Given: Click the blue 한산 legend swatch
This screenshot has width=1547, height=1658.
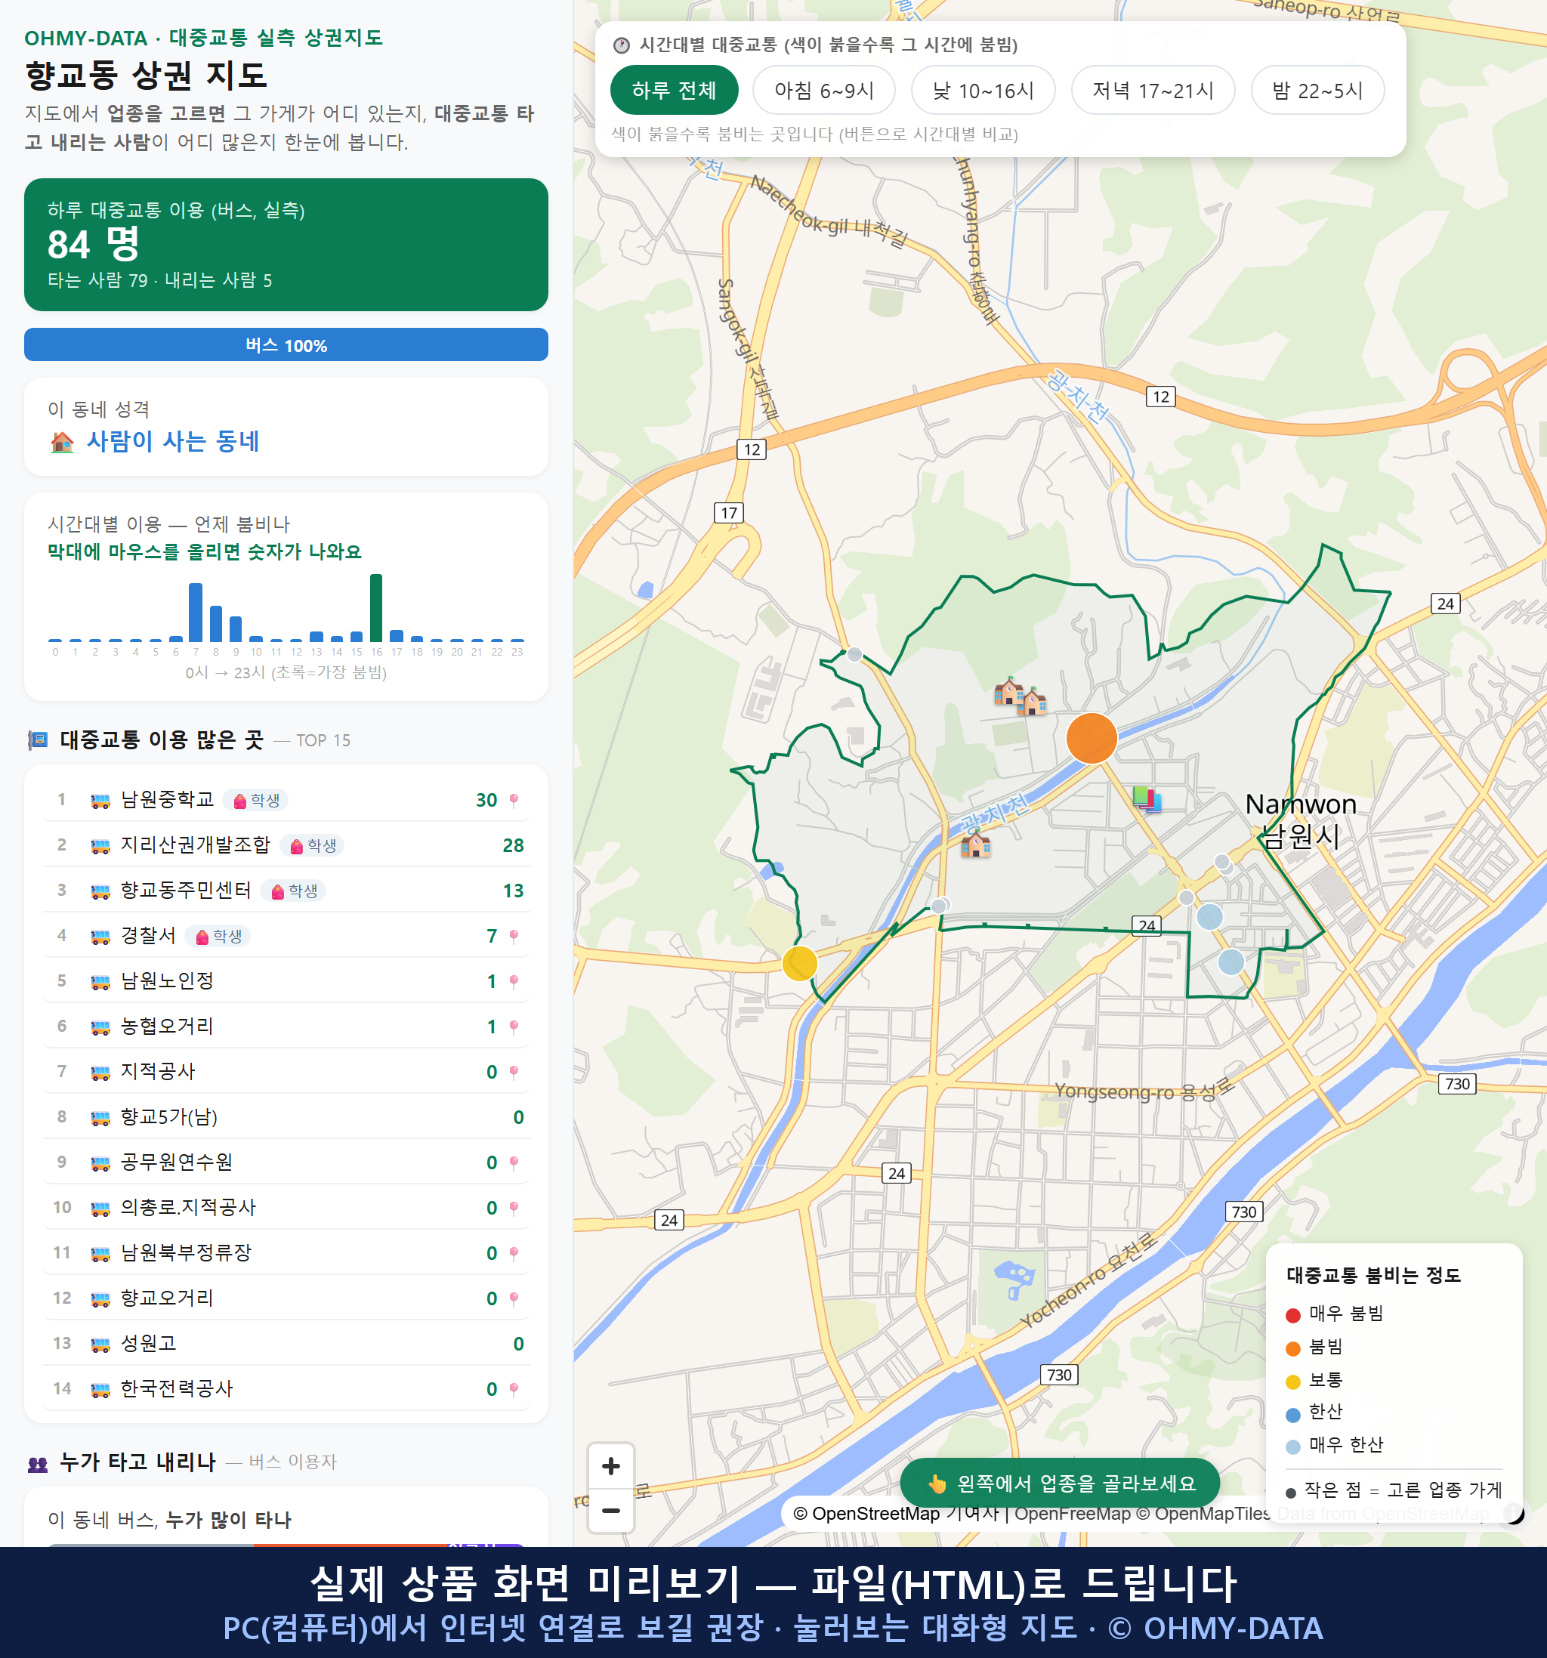Looking at the screenshot, I should [1292, 1415].
